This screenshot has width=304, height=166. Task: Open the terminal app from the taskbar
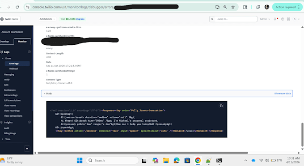click(x=219, y=160)
